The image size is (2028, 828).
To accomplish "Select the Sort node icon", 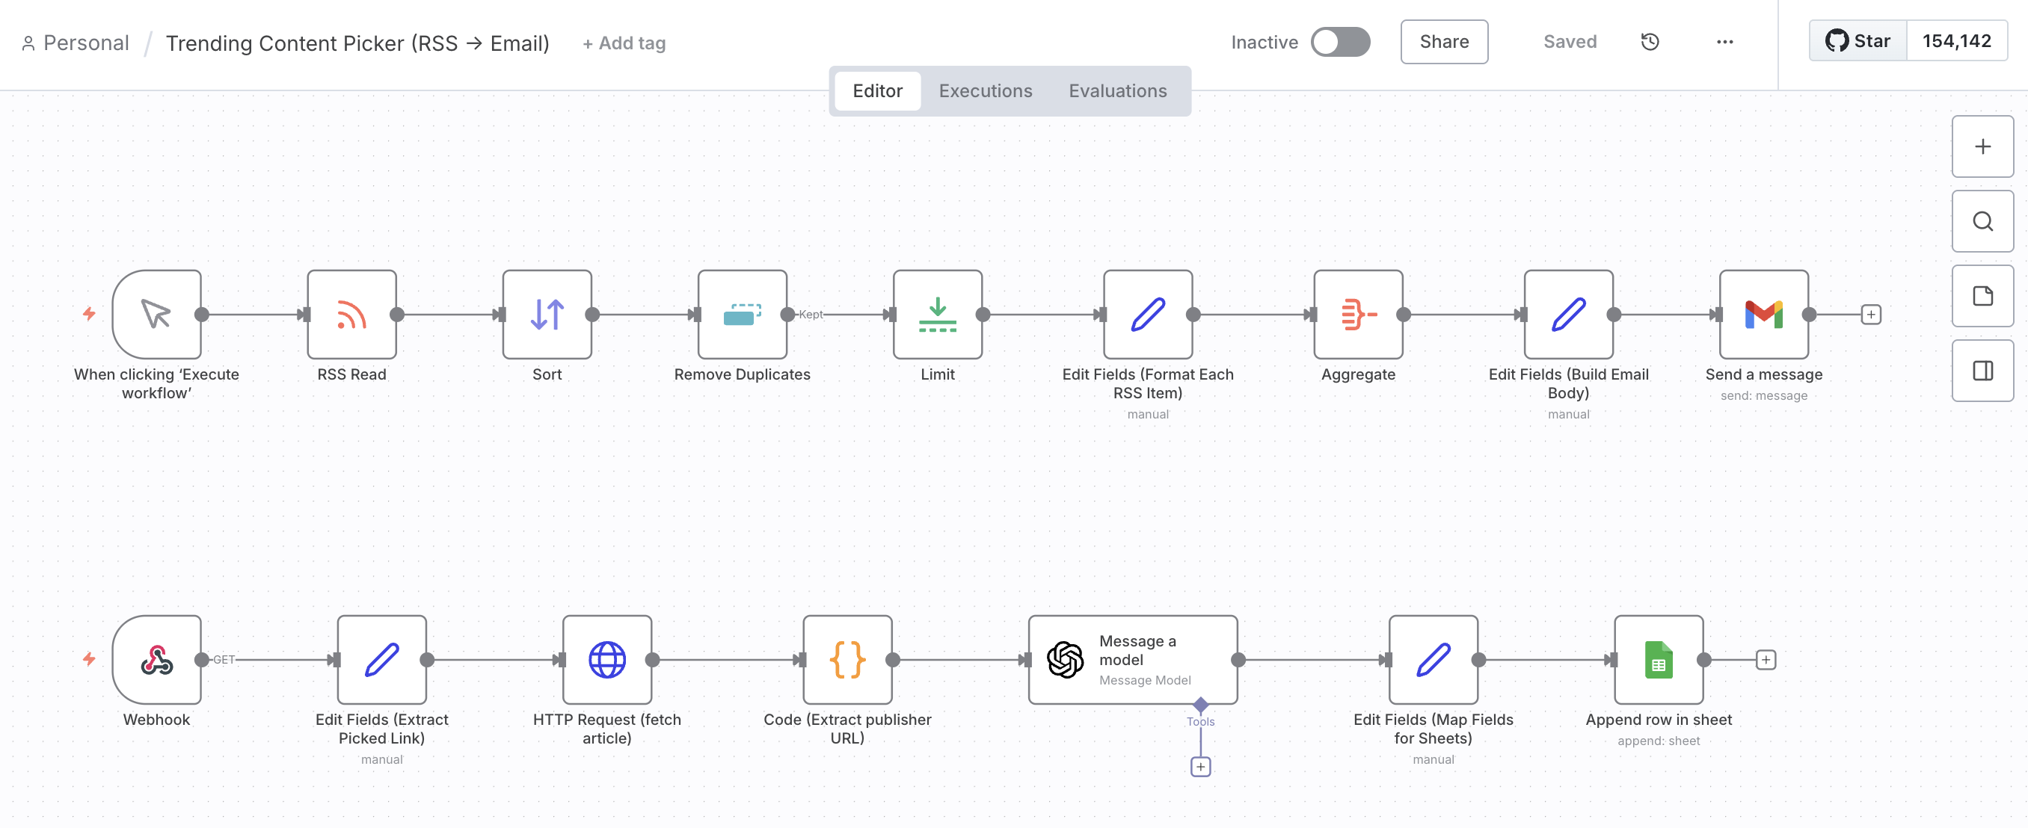I will 547,314.
